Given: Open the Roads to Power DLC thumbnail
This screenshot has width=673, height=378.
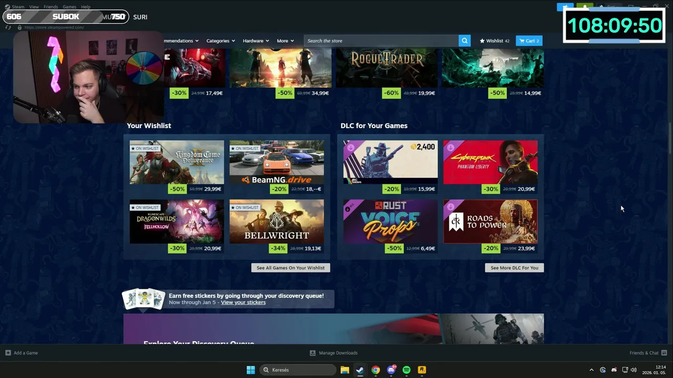Looking at the screenshot, I should (490, 222).
